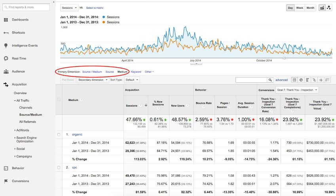
Task: Open the Secondary dimension dropdown
Action: point(93,80)
